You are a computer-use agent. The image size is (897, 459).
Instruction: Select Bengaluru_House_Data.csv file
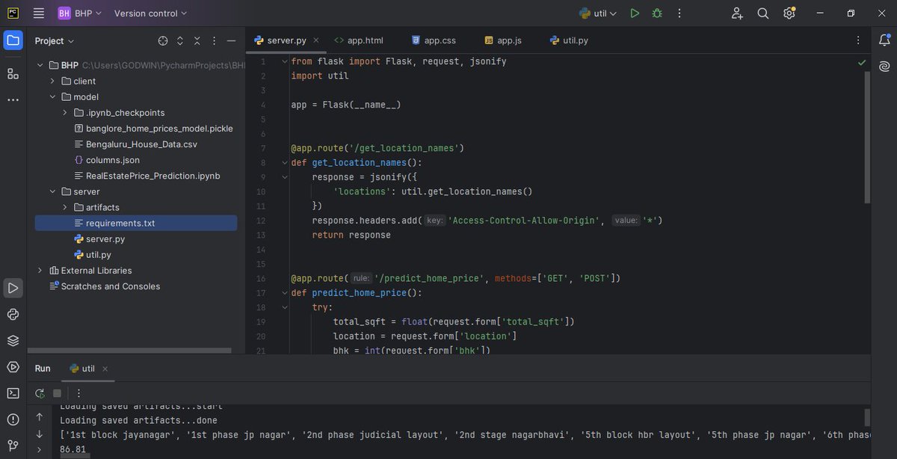point(141,144)
